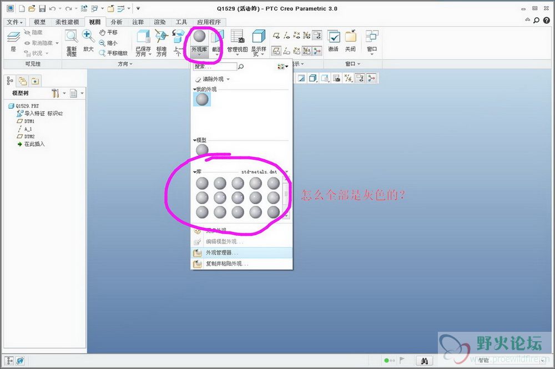Click the Regenerate icon in quick access toolbar
The width and height of the screenshot is (555, 369).
point(84,8)
